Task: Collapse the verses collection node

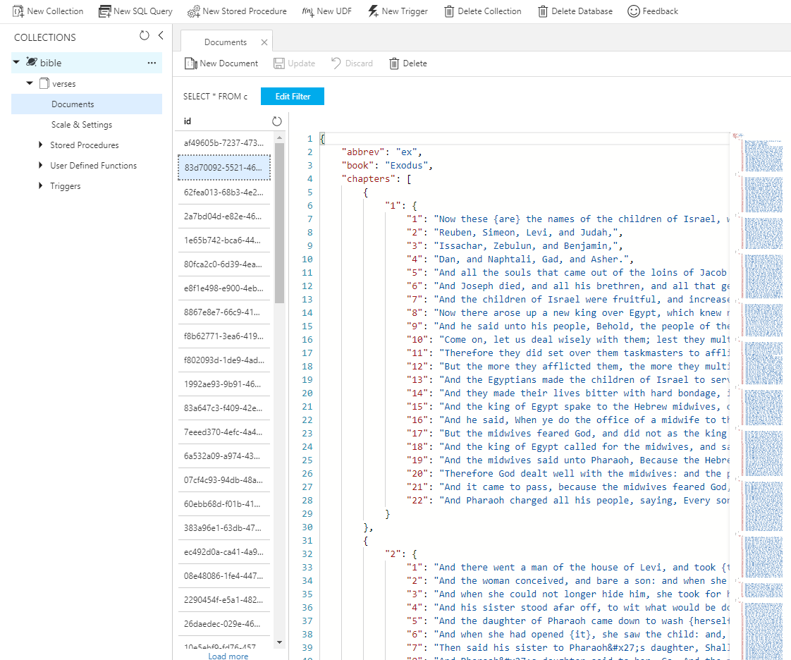Action: tap(30, 83)
